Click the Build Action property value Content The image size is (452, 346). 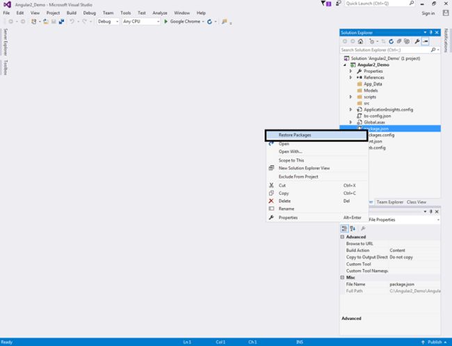click(x=414, y=250)
